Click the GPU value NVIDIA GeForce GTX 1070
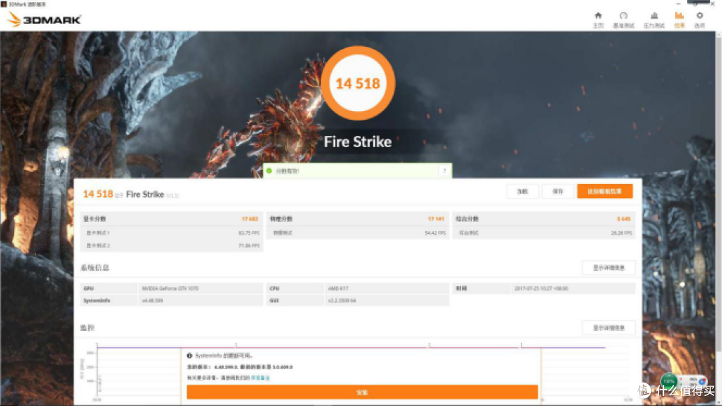Viewport: 722px width, 406px height. (x=170, y=288)
